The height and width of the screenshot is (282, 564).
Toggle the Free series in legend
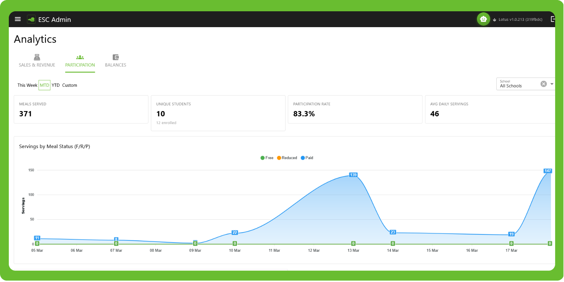tap(267, 158)
